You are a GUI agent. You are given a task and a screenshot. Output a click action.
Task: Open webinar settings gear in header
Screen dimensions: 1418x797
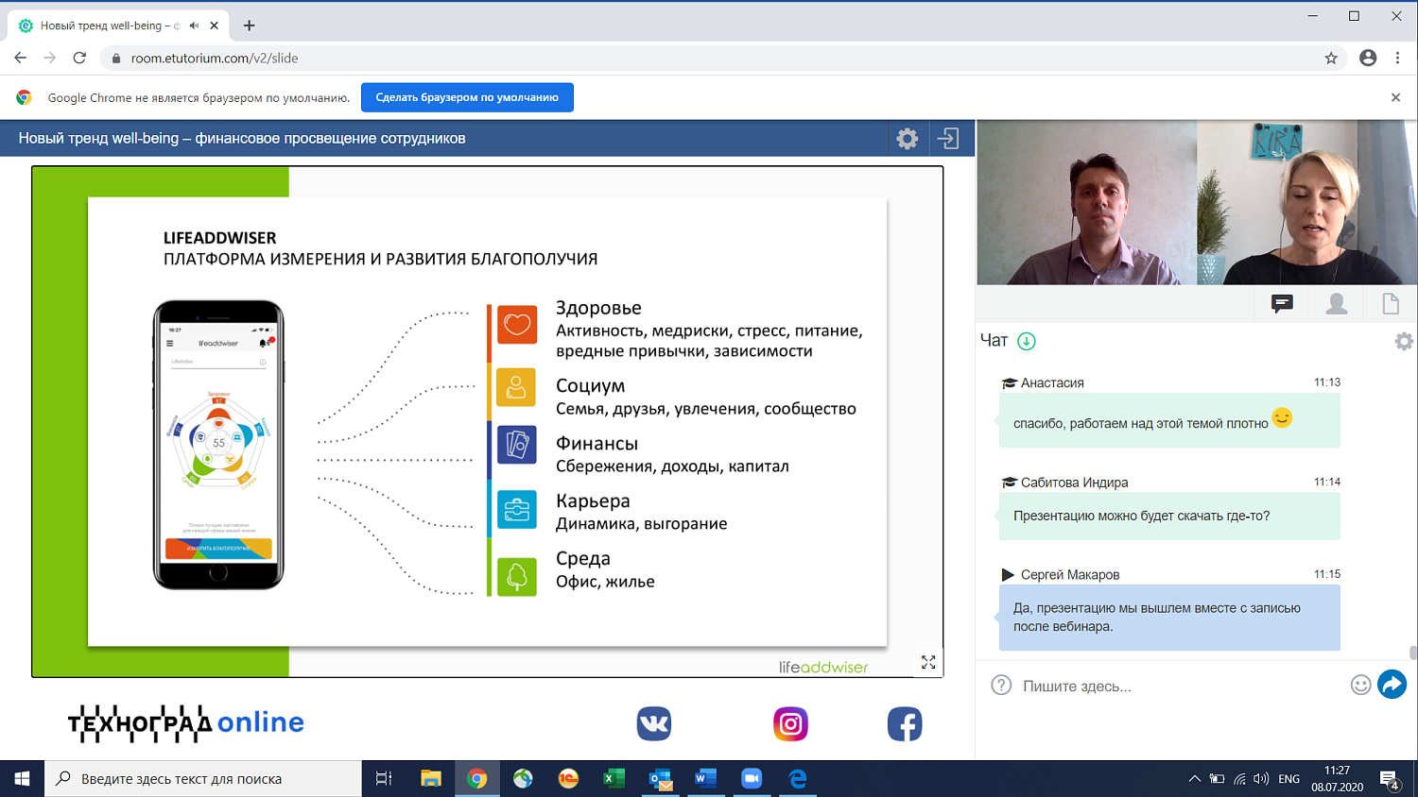[908, 139]
